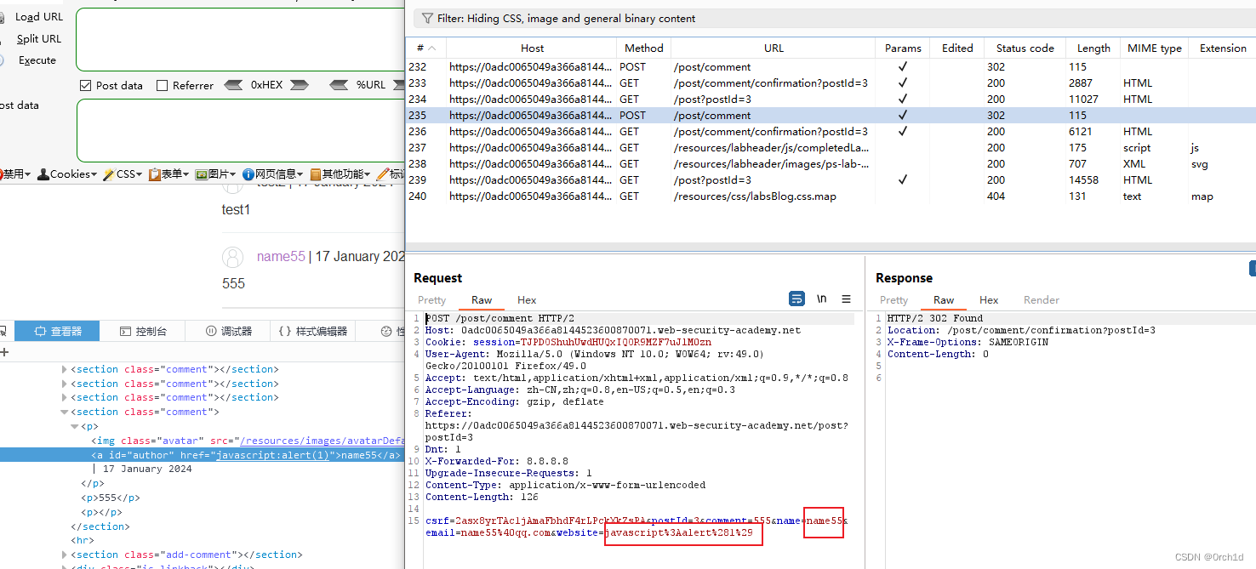Open the 表单 dropdown menu

(168, 174)
